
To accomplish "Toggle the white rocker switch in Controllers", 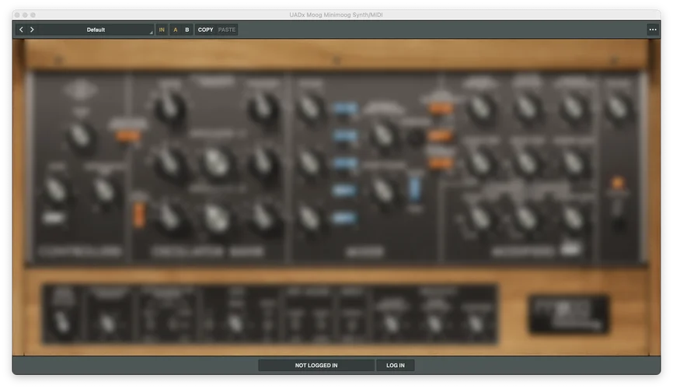I will tap(54, 218).
